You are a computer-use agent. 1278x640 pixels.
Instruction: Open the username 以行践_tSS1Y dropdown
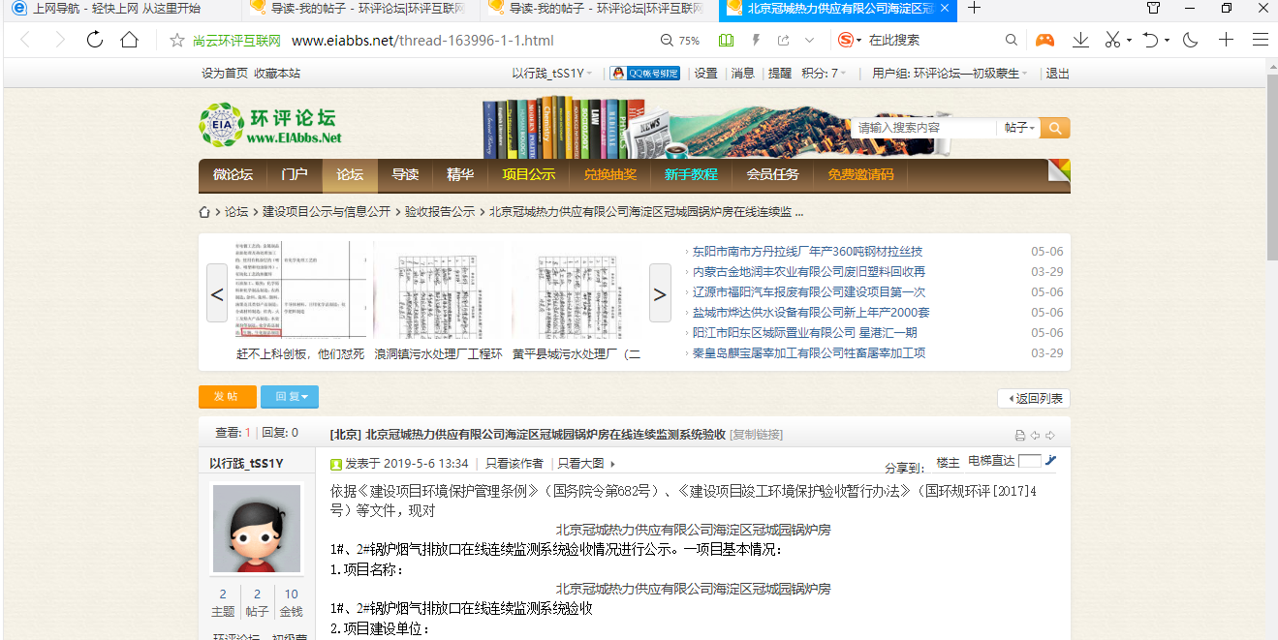pos(552,74)
